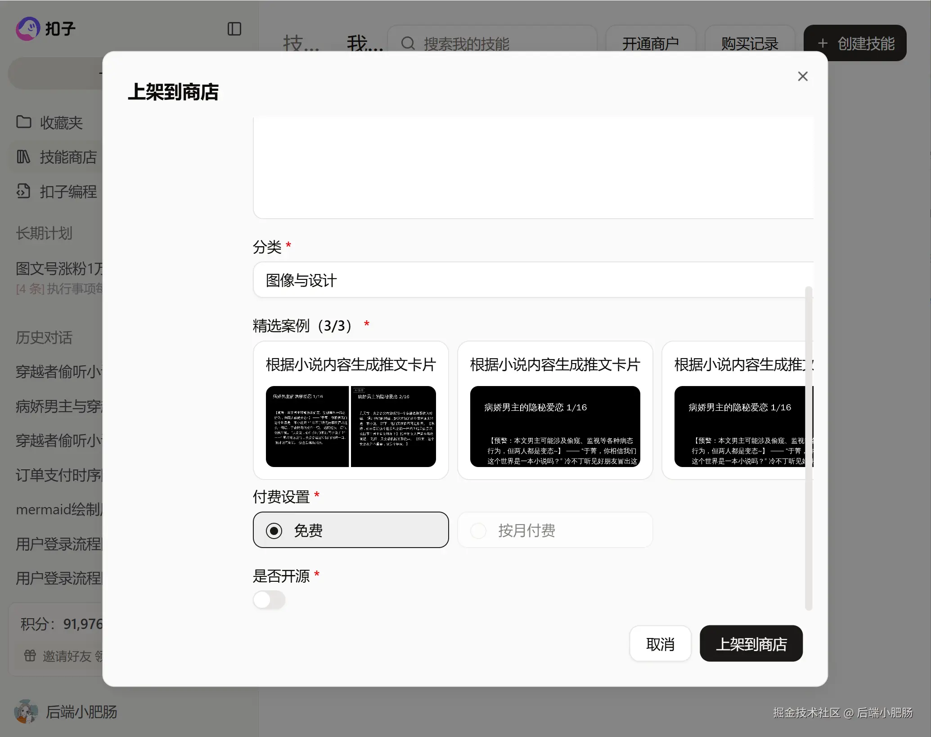
Task: Open the 分类 dropdown showing 图像与设计
Action: click(x=533, y=280)
